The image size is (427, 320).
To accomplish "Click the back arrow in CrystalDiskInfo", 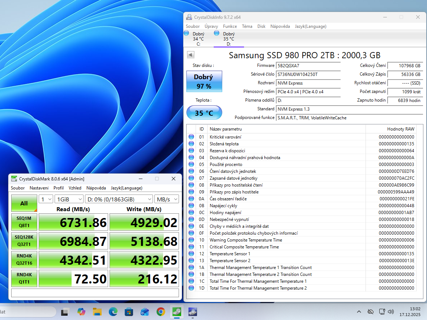I will pyautogui.click(x=190, y=55).
